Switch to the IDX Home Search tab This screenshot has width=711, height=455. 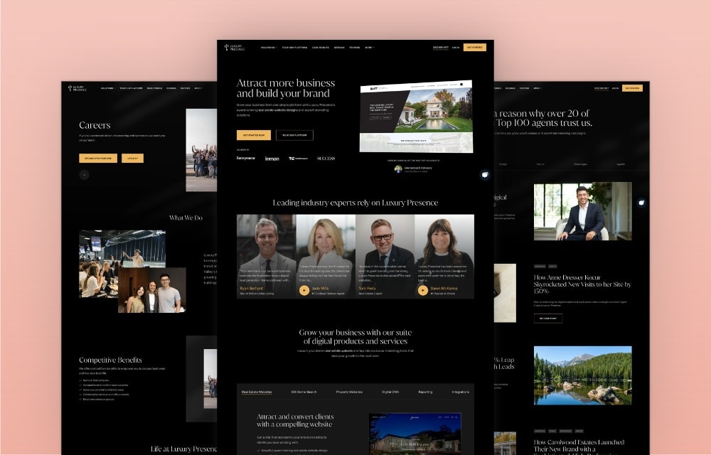304,392
